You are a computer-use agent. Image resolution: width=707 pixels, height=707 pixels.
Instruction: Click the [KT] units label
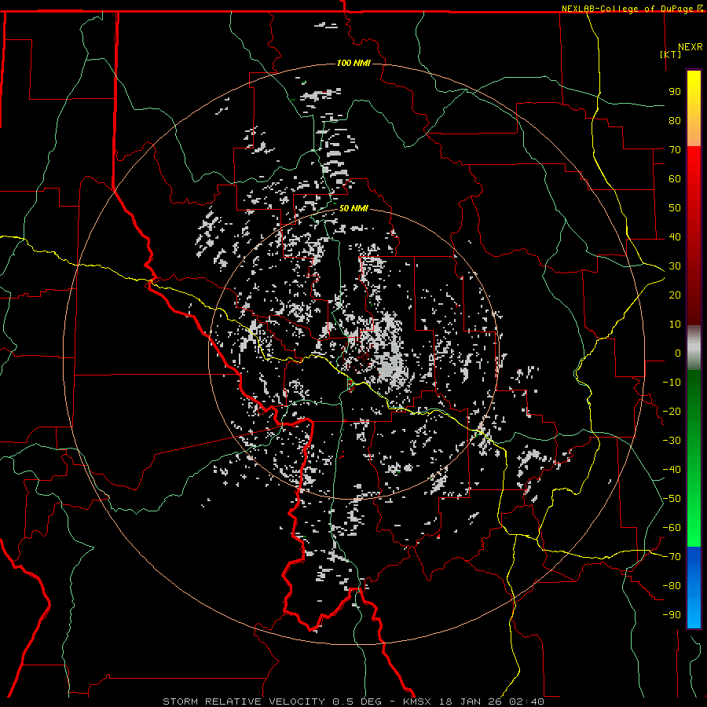tap(670, 54)
